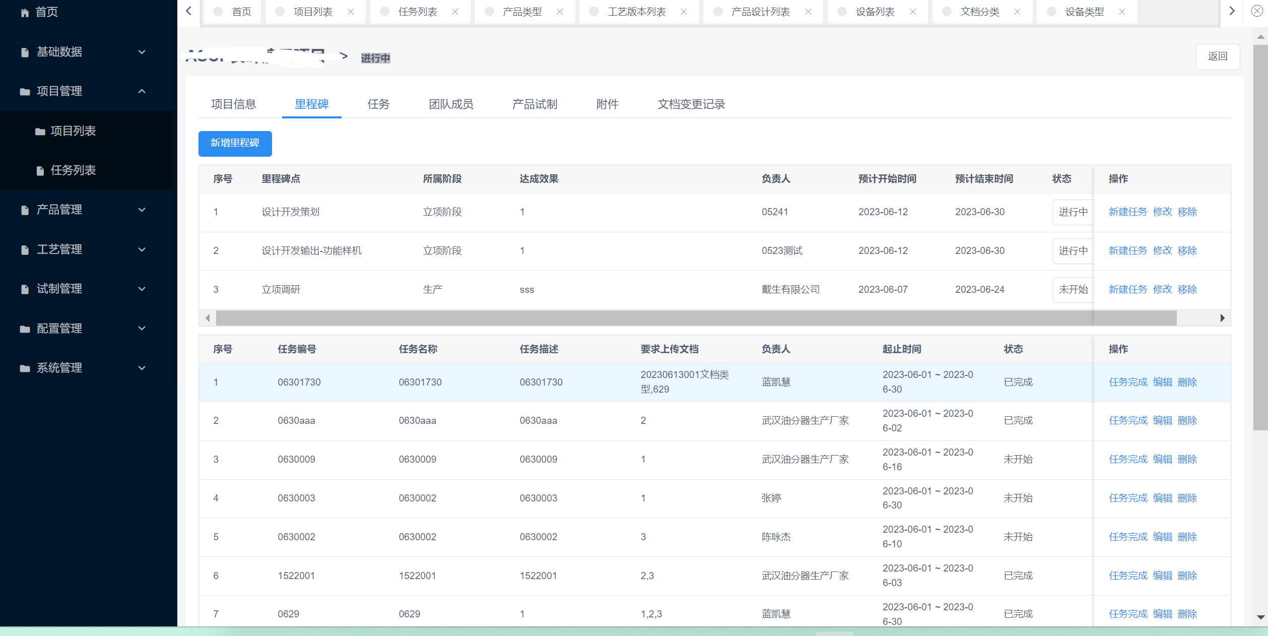Switch to the 文档变更记录 tab
This screenshot has height=636, width=1268.
coord(691,104)
